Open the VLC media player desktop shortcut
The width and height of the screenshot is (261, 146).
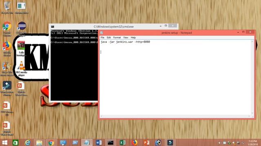(x=22, y=69)
